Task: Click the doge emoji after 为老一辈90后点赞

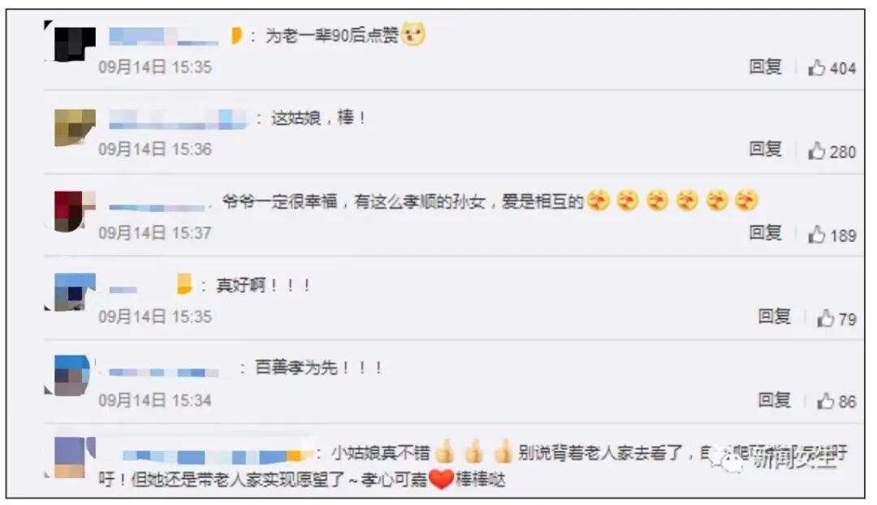Action: pos(413,35)
